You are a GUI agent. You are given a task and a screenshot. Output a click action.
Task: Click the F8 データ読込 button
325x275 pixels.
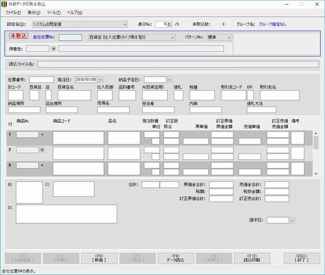pyautogui.click(x=176, y=258)
